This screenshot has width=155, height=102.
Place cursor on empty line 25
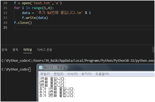[x=84, y=28]
